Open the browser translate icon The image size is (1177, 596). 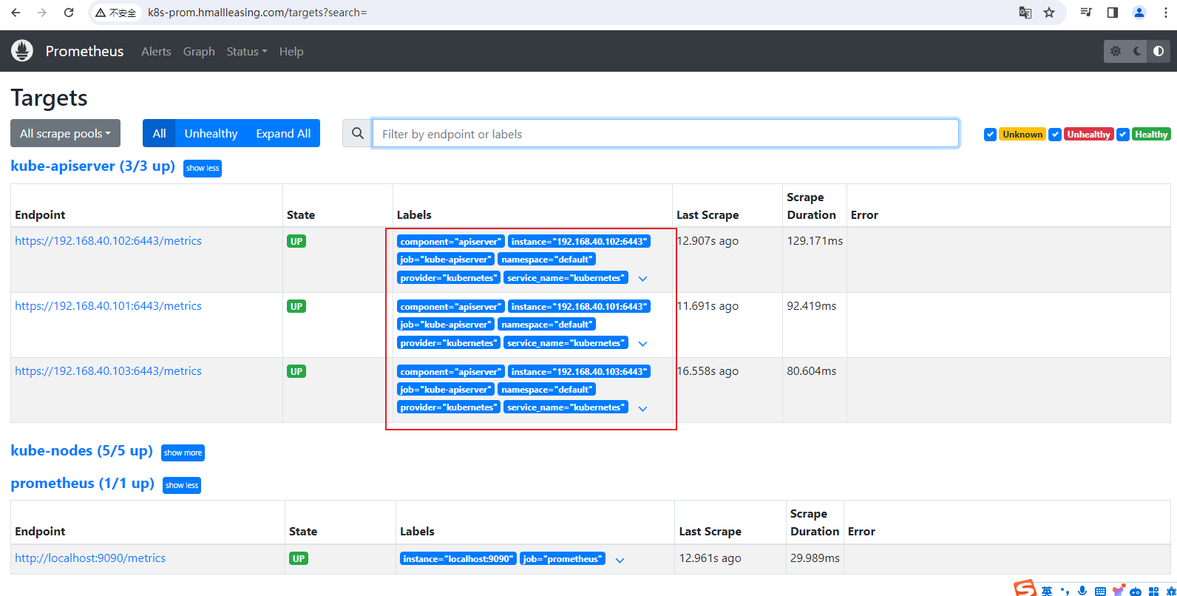tap(1025, 13)
